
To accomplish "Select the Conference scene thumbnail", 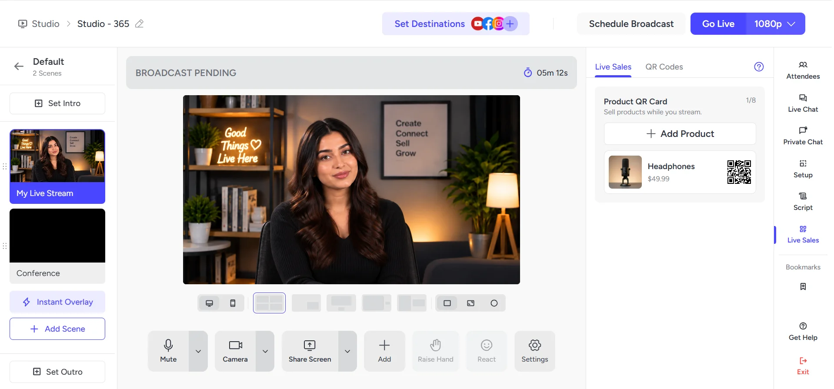I will click(x=57, y=246).
